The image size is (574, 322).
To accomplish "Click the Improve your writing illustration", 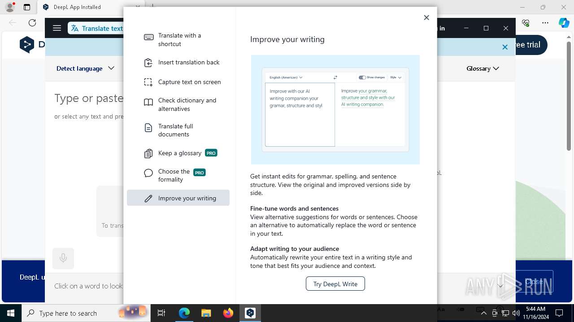I will 335,110.
